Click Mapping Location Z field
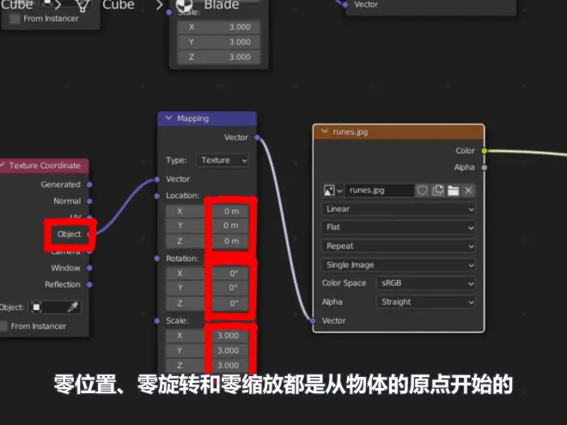Image resolution: width=567 pixels, height=425 pixels. pos(208,241)
